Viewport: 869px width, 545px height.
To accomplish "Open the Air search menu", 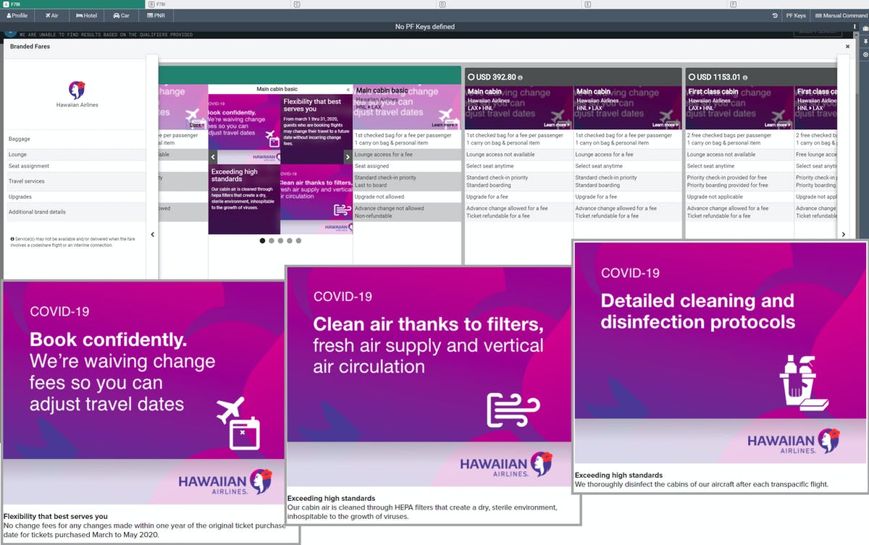I will tap(52, 15).
